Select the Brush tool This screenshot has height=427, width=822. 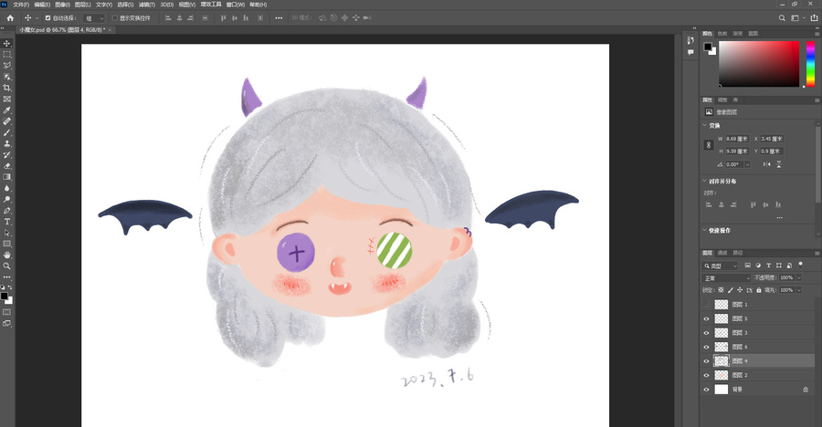tap(6, 132)
